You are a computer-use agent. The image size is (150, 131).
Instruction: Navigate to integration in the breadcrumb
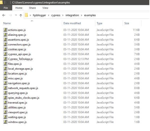point(72,15)
